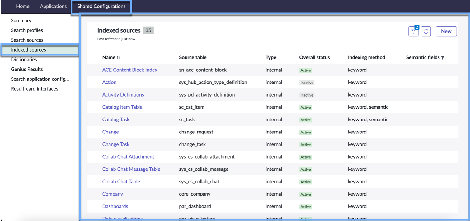Screen dimensions: 470x221
Task: Click the core_company cell
Action: click(195, 194)
